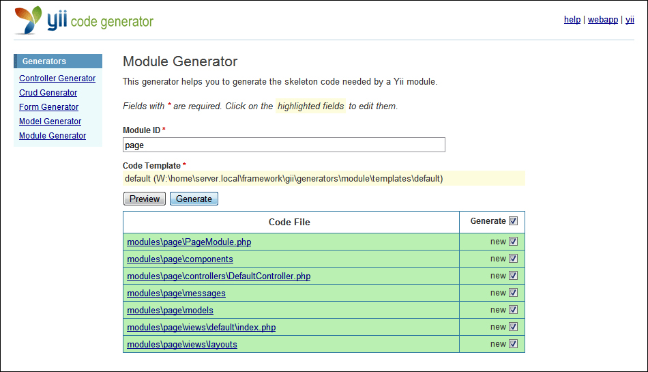Open Controller Generator from sidebar

(x=57, y=78)
